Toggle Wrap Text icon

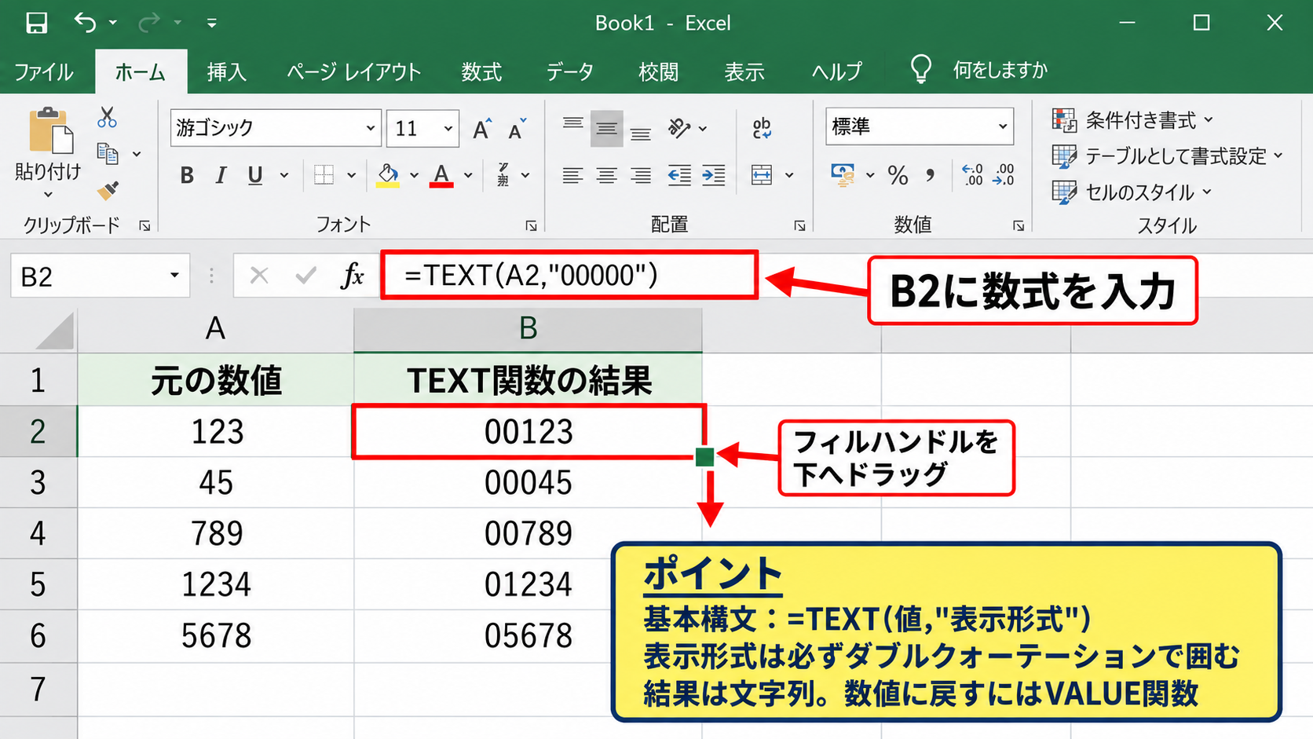(762, 128)
